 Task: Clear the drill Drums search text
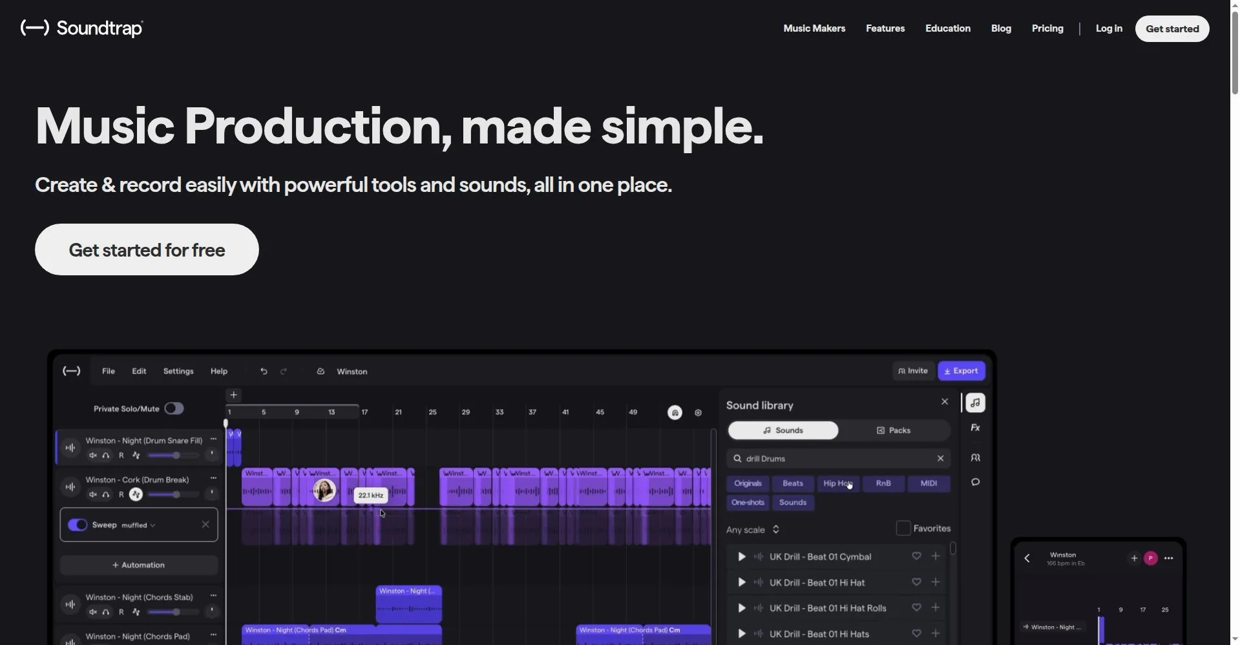point(940,458)
